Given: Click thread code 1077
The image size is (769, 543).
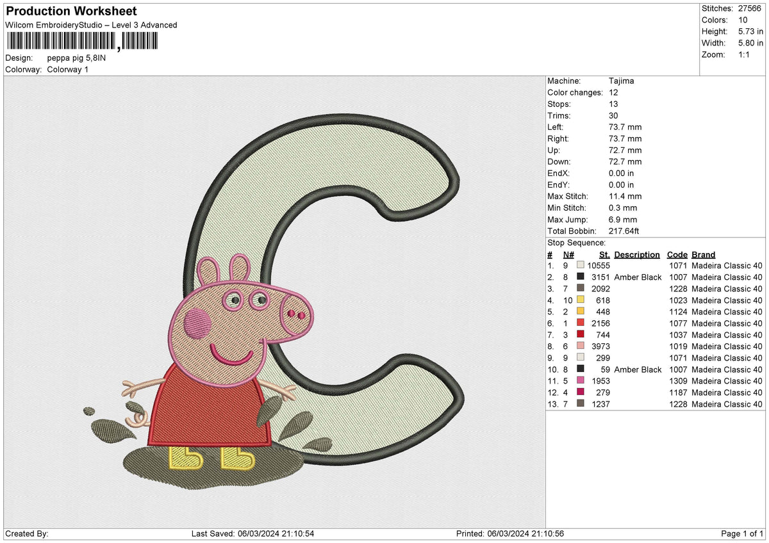Looking at the screenshot, I should [678, 323].
